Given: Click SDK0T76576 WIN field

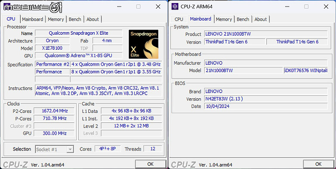Looking at the screenshot, I should click(x=305, y=70).
